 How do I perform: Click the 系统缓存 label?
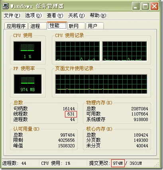pyautogui.click(x=96, y=119)
